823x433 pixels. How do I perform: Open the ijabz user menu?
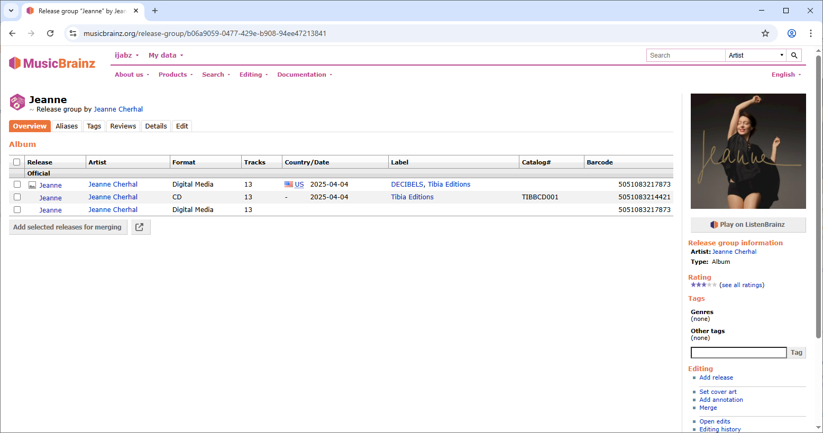coord(126,55)
